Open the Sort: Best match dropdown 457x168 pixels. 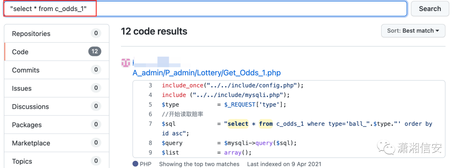point(413,30)
